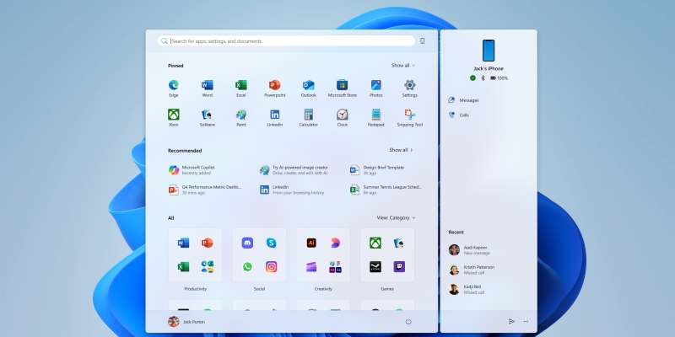Viewport: 675px width, 337px height.
Task: Toggle phone panel icon beside search
Action: tap(423, 40)
